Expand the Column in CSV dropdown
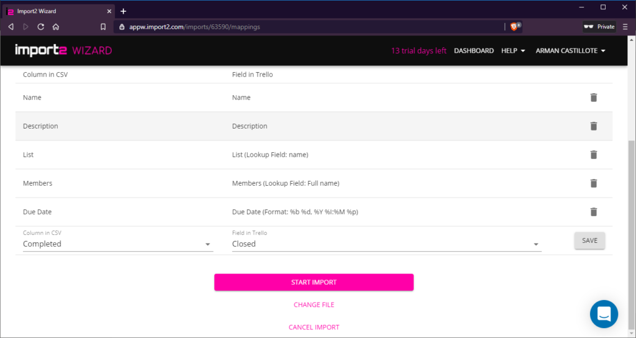This screenshot has height=338, width=636. click(x=118, y=244)
